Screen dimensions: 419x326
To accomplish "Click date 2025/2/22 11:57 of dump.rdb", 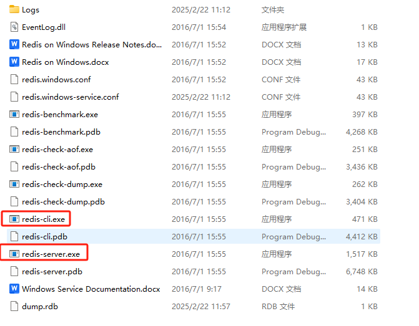I will coord(200,307).
